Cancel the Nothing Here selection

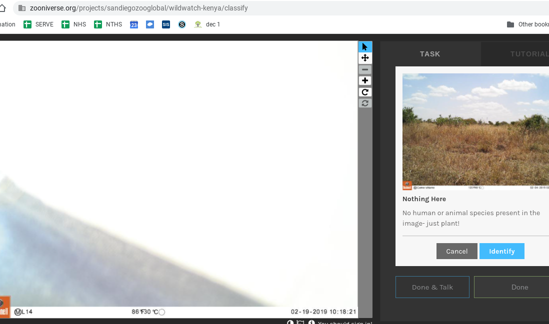(x=456, y=251)
